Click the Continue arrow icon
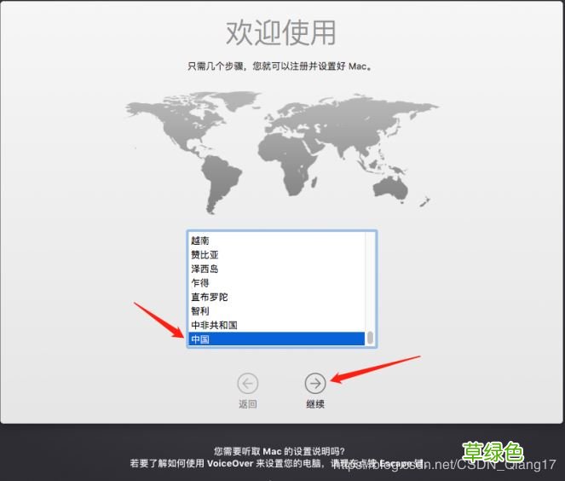This screenshot has width=565, height=481. pos(315,383)
